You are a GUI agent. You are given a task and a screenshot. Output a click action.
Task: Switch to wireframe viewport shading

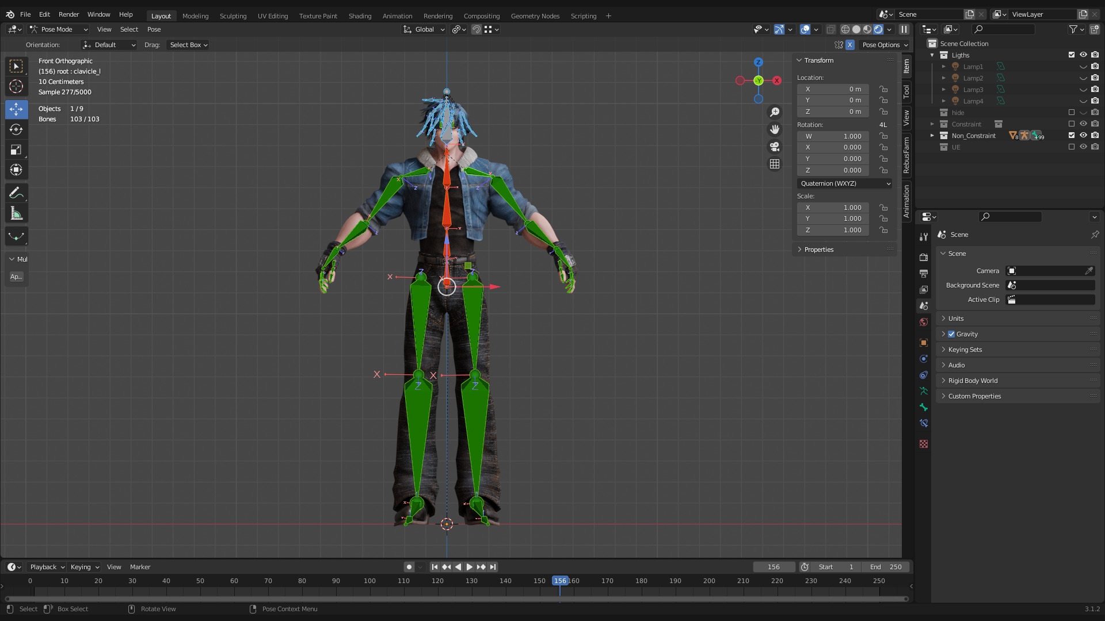pyautogui.click(x=845, y=29)
